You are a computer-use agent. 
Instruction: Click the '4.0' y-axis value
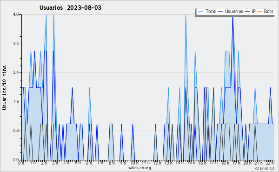[16, 14]
